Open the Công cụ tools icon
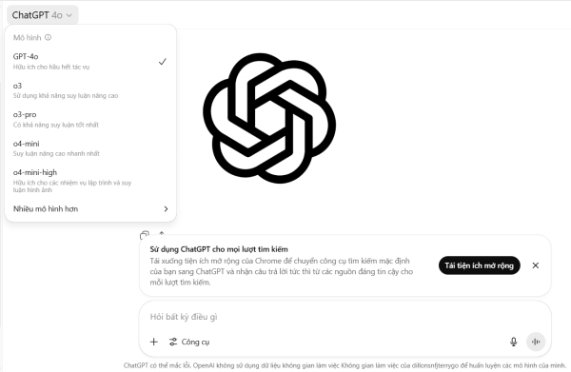Image resolution: width=571 pixels, height=372 pixels. tap(173, 342)
